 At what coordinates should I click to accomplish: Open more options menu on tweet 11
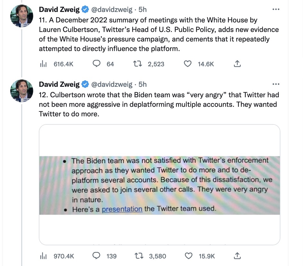275,9
